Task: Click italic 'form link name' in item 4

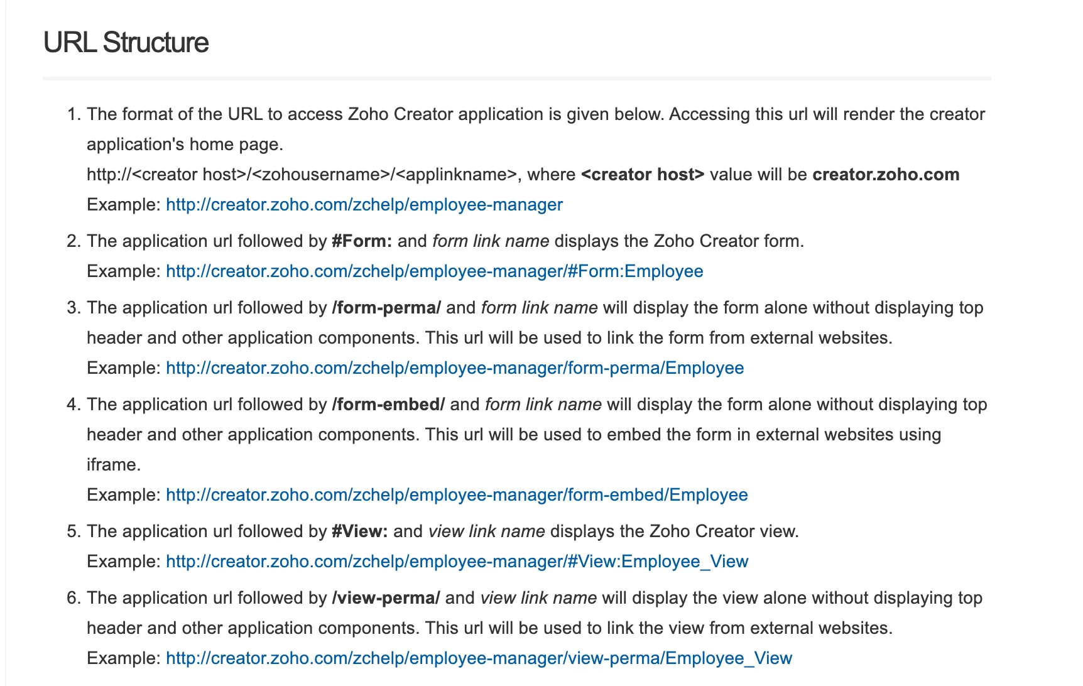Action: coord(543,405)
